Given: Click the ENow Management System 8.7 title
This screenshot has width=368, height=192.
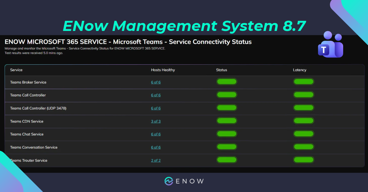Looking at the screenshot, I should pos(184,26).
